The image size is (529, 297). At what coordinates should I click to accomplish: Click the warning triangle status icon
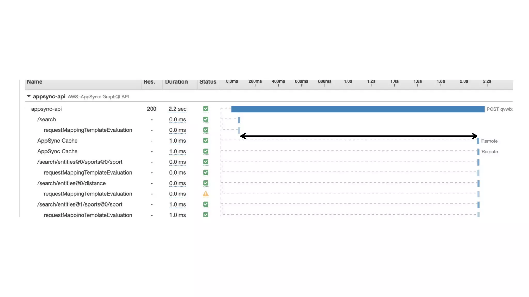pos(206,194)
